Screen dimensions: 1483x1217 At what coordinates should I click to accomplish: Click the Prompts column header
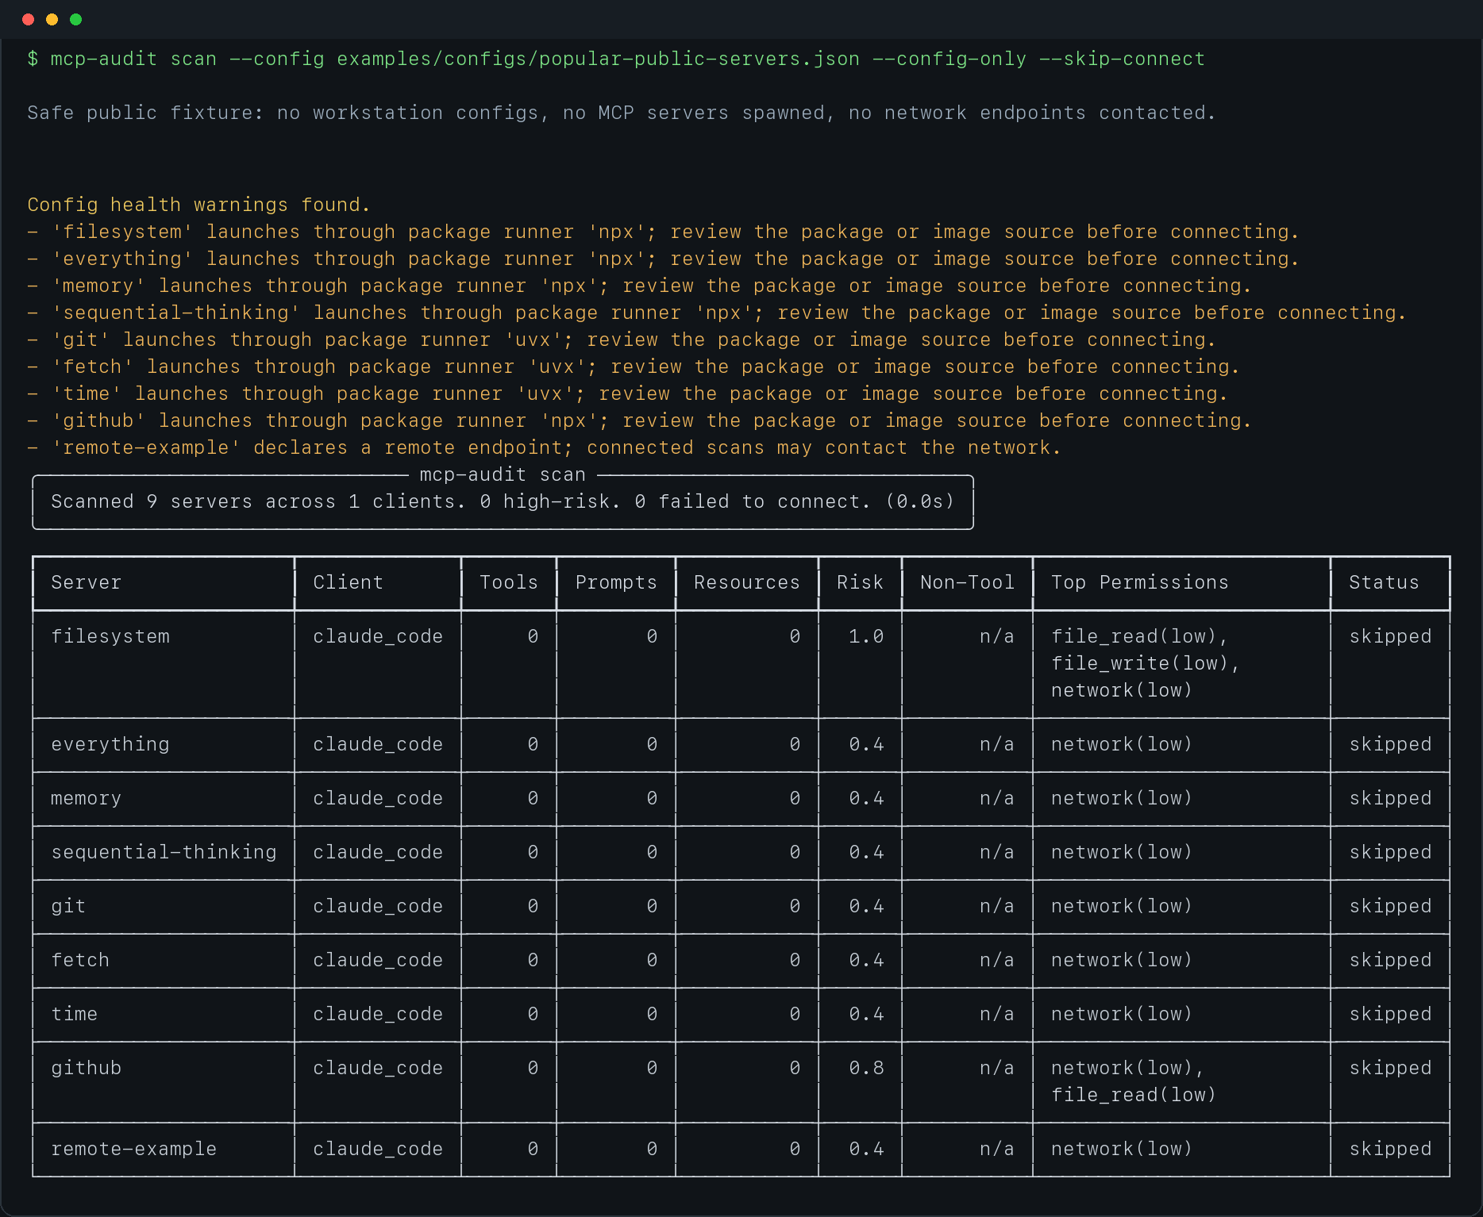(x=616, y=582)
